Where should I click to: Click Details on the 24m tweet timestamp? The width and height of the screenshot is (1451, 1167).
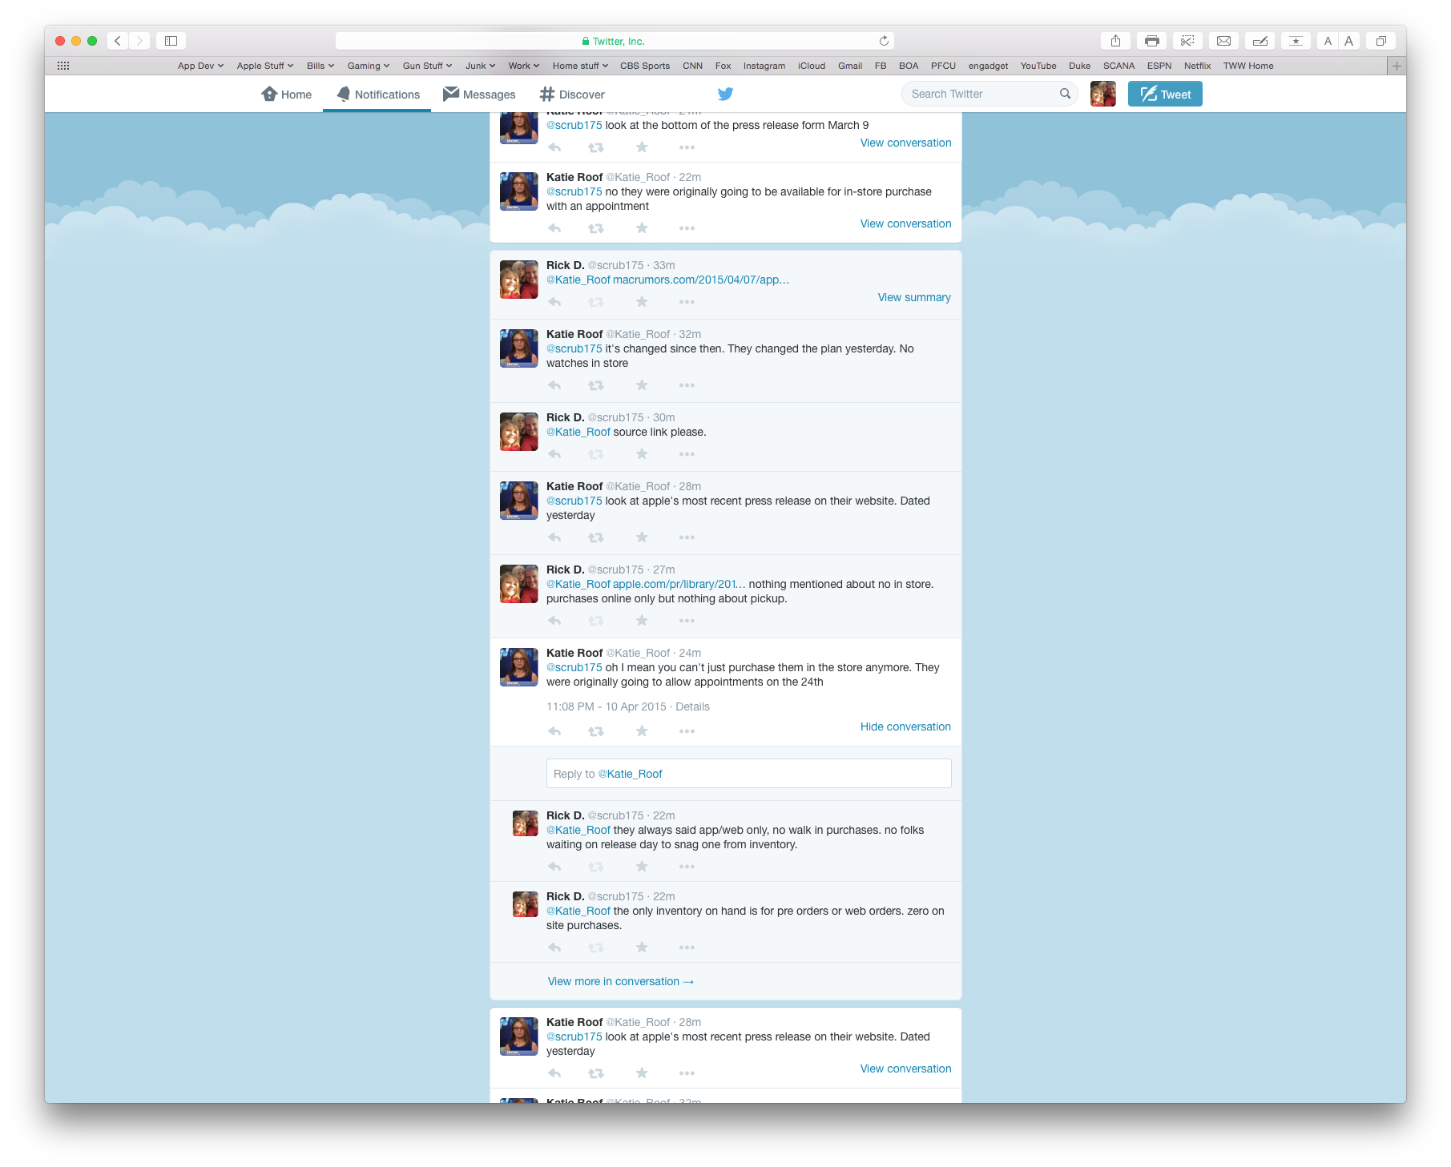tap(692, 706)
